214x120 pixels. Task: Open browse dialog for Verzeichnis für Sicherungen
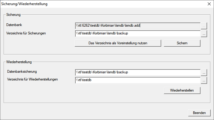204,34
